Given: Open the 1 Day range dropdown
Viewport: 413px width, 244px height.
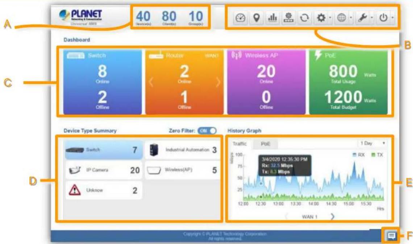Looking at the screenshot, I should 373,143.
